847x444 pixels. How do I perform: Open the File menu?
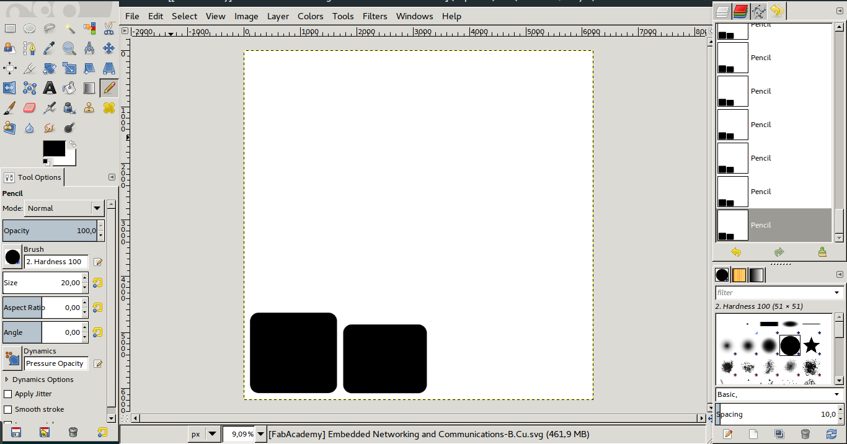132,16
